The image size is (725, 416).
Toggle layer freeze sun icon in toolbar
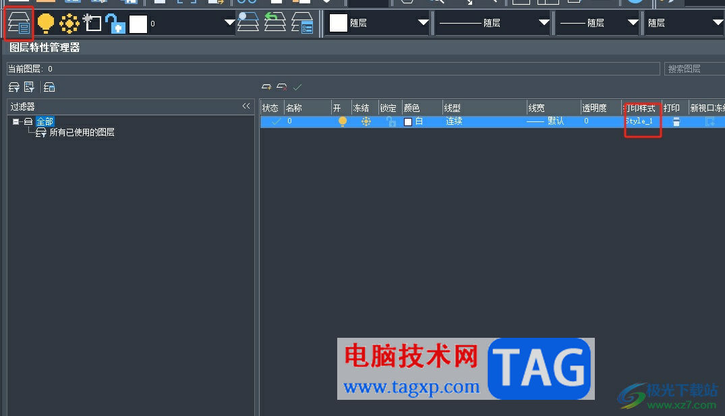[69, 24]
